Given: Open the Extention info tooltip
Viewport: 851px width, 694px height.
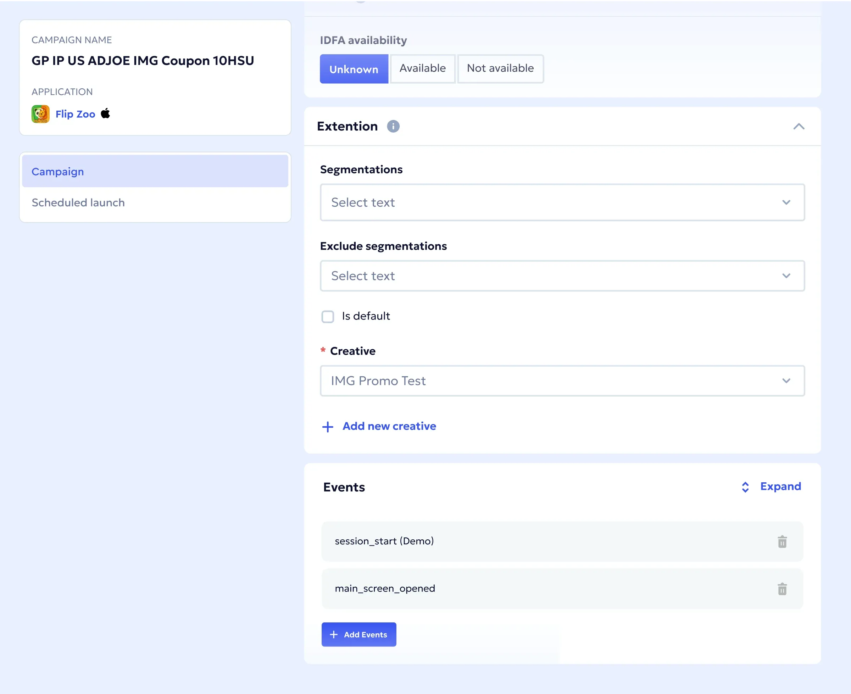Looking at the screenshot, I should click(393, 126).
